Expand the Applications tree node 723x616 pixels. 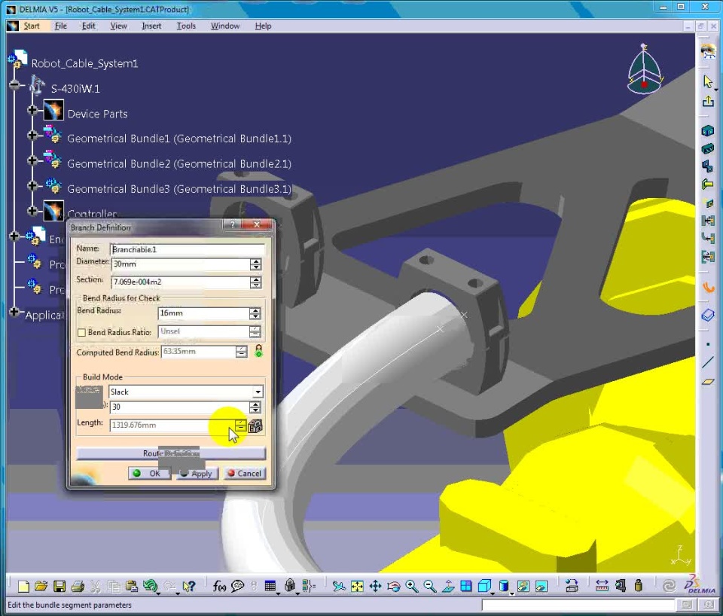pyautogui.click(x=14, y=312)
